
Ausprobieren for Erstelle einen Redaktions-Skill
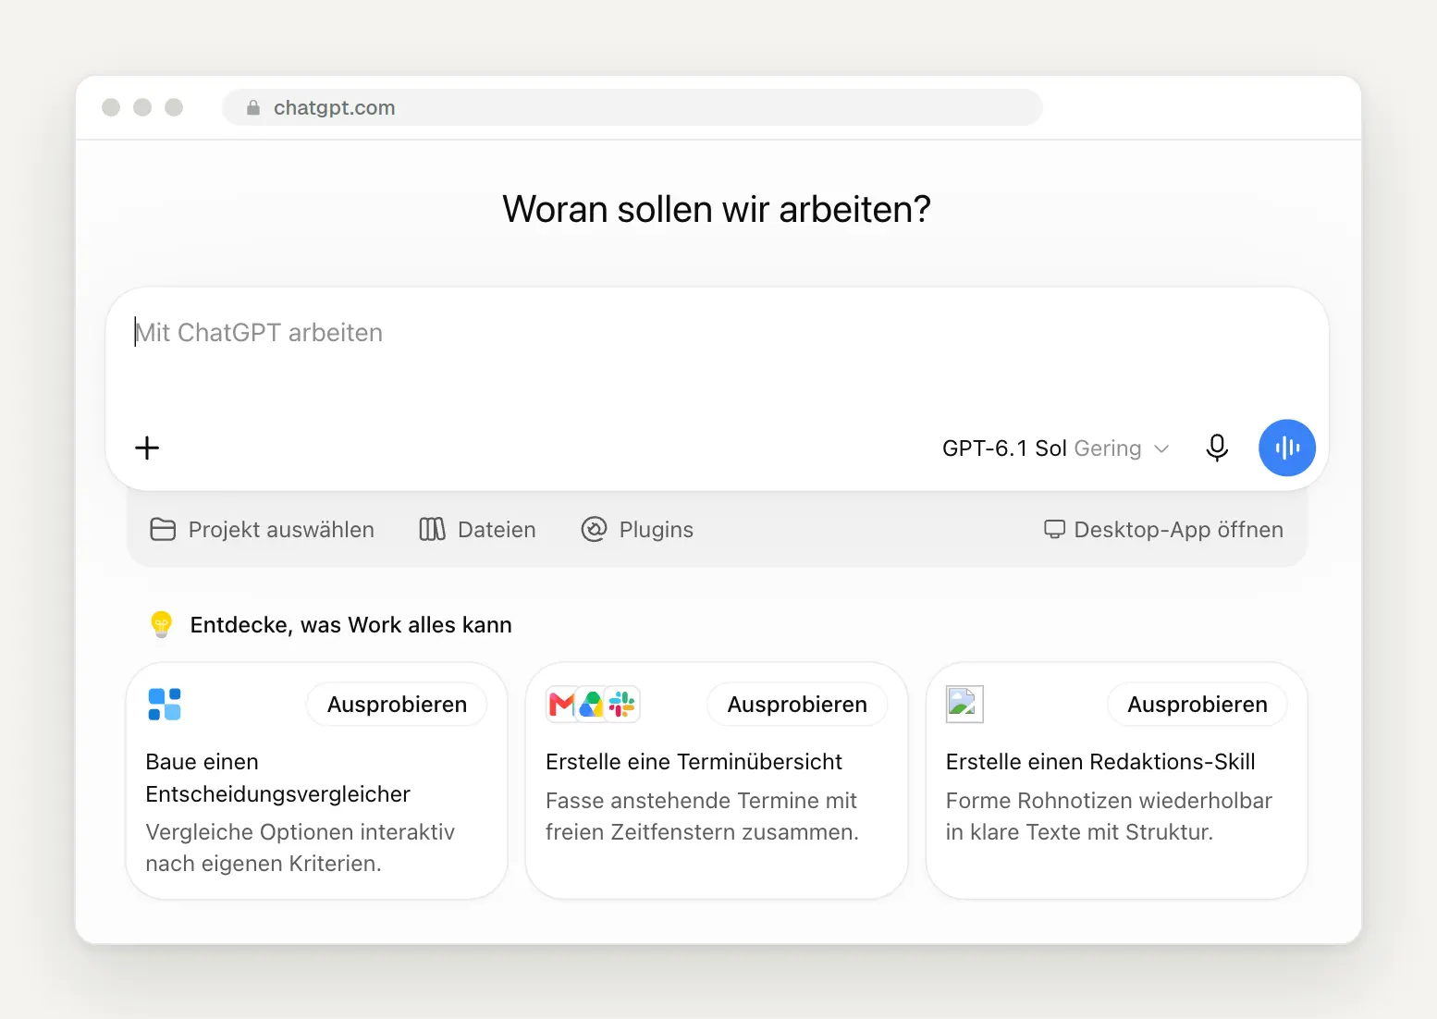pyautogui.click(x=1197, y=705)
